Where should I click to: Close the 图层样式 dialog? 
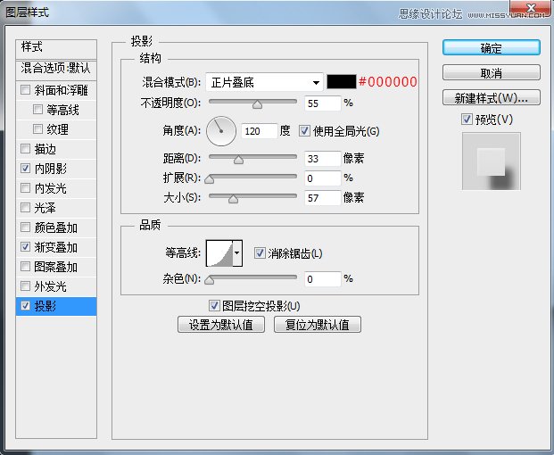coord(530,9)
